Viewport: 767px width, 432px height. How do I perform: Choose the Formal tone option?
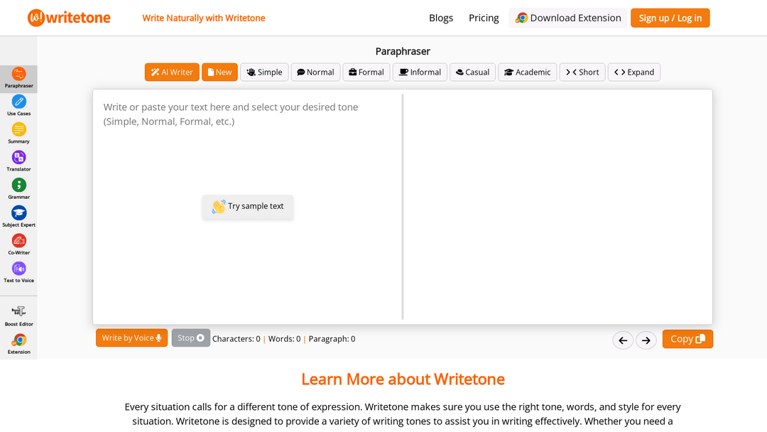366,72
